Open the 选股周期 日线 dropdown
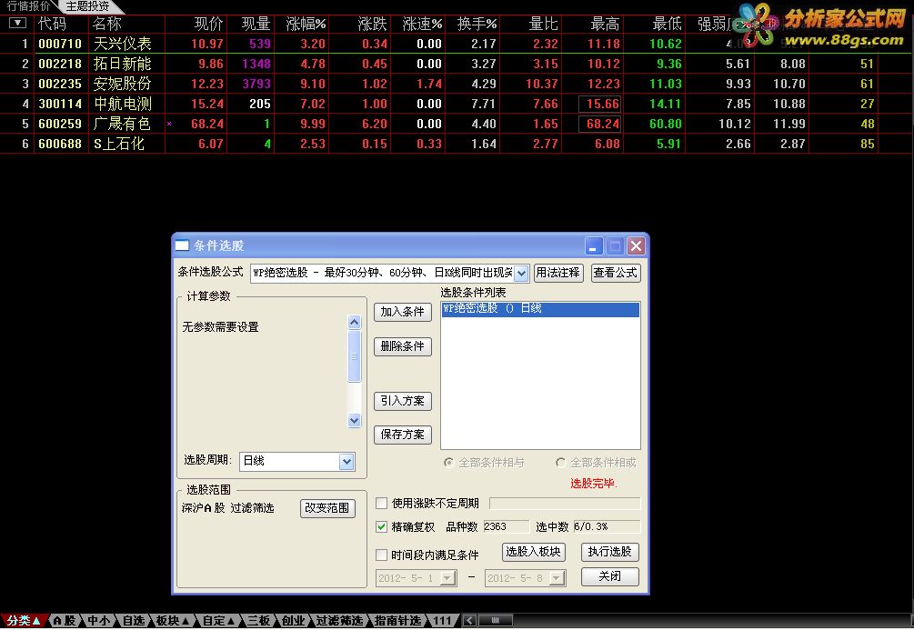914x630 pixels. point(347,461)
